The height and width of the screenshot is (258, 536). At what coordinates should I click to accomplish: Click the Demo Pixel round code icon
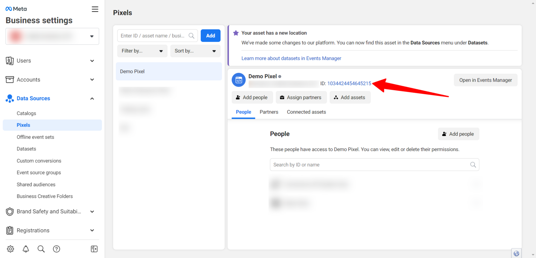[x=239, y=80]
